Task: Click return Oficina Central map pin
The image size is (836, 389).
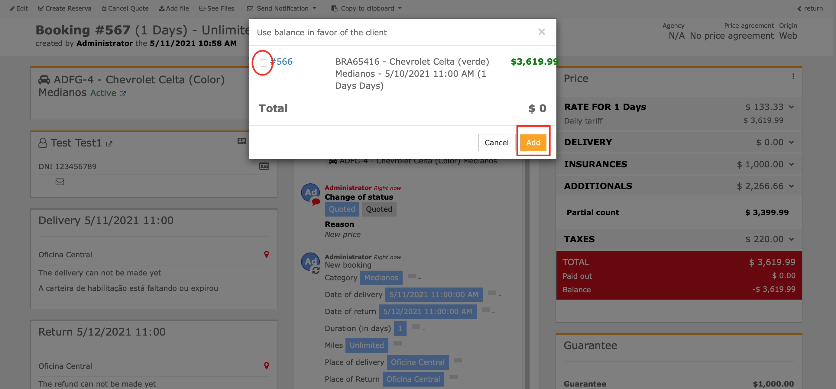Action: (x=267, y=366)
